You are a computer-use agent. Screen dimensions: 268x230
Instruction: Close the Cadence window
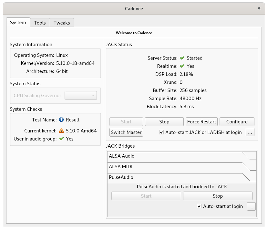point(259,8)
